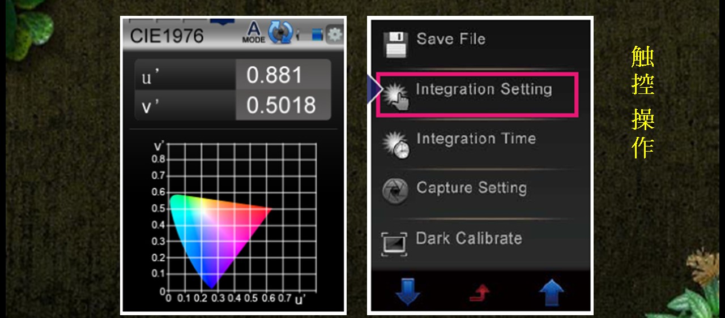This screenshot has height=318, width=725.
Task: Click the blue continuous capture refresh icon
Action: 280,33
